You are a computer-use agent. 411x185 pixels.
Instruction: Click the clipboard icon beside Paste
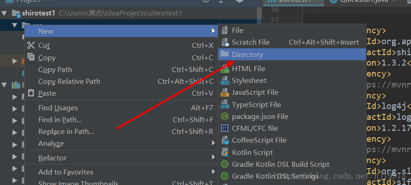coord(31,93)
